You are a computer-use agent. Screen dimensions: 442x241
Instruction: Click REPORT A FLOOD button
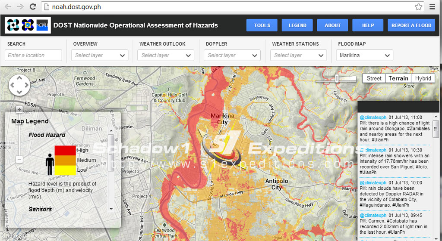point(411,25)
